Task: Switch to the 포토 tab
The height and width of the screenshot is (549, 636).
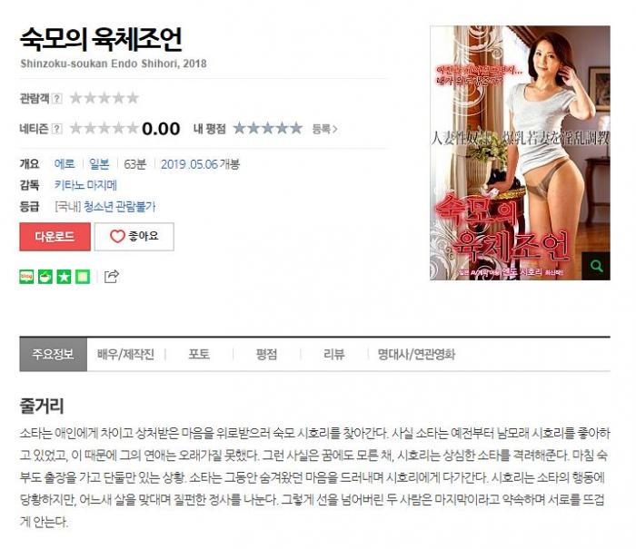Action: (199, 355)
